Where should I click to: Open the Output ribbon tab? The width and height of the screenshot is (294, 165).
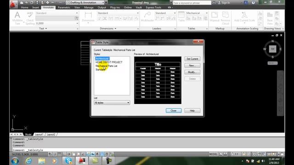pos(102,7)
